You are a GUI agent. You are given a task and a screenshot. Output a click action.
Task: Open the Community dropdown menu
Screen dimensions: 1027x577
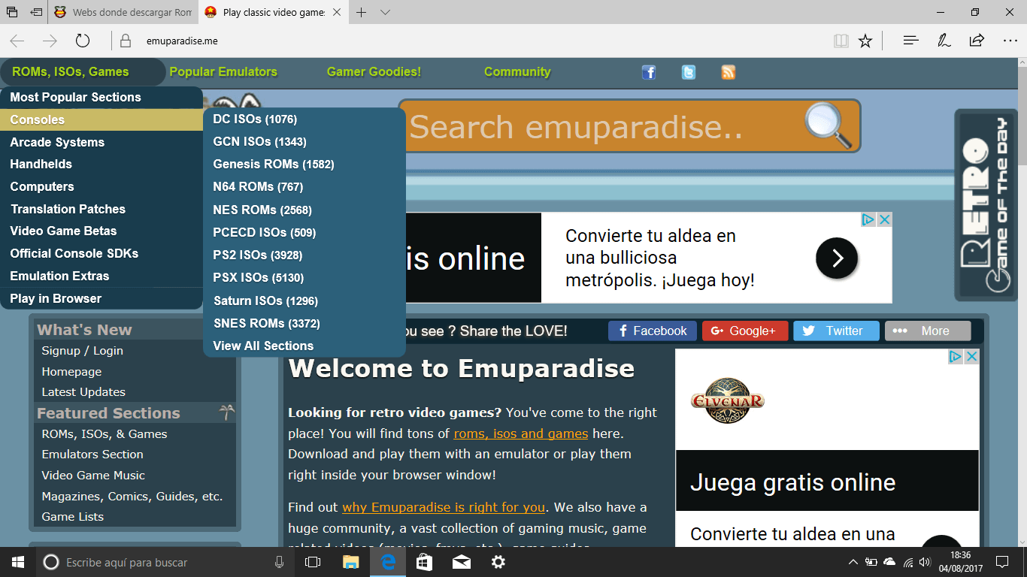(517, 72)
